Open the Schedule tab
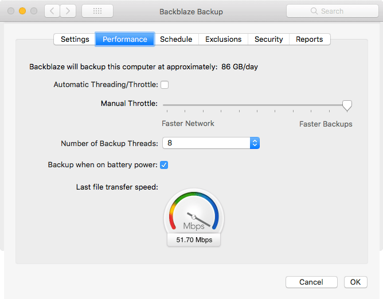The height and width of the screenshot is (299, 383). coord(176,40)
